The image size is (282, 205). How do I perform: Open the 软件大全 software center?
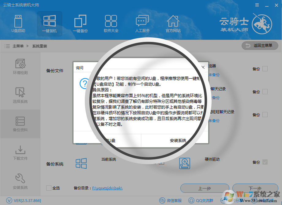click(111, 24)
